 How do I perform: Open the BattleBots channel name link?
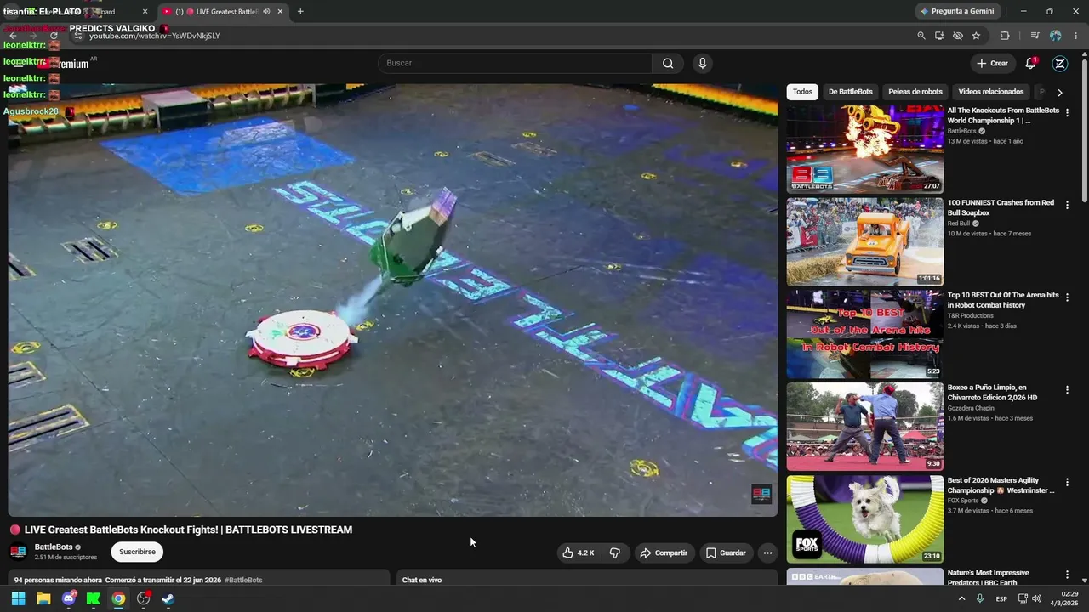coord(54,547)
